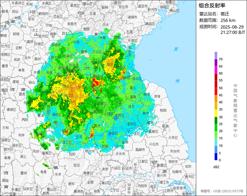This screenshot has width=247, height=196.
Task: Click the time stamp 21:27:00 BJT
Action: click(233, 32)
